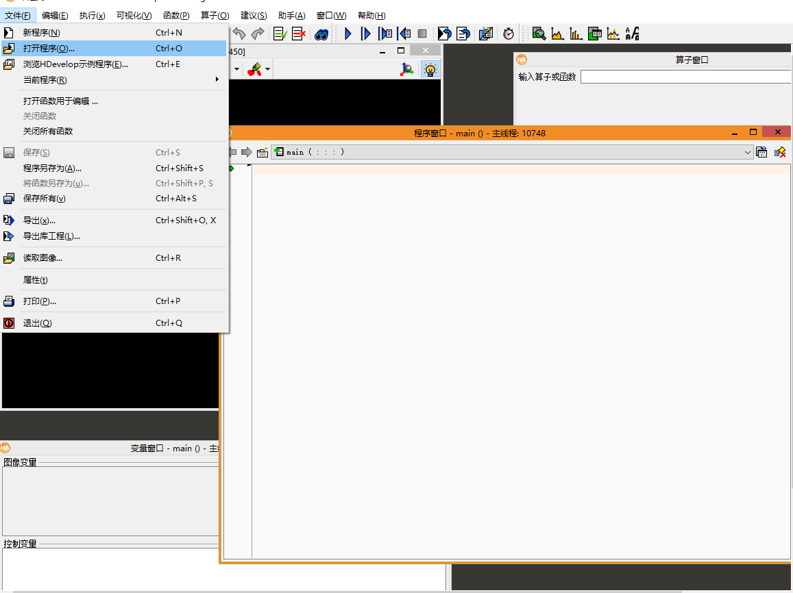This screenshot has height=593, width=793.
Task: Open the 建议(S) menu
Action: point(254,16)
